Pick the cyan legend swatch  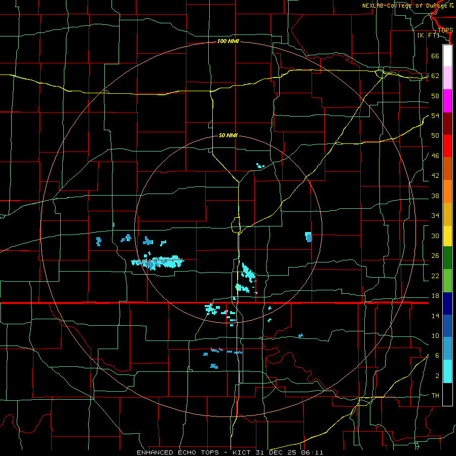(x=447, y=371)
